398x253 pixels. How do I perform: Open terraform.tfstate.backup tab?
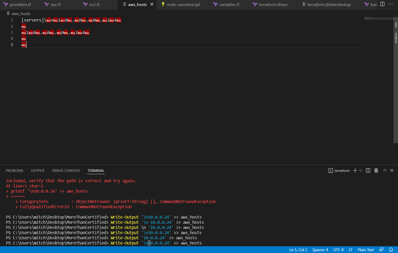[x=329, y=5]
